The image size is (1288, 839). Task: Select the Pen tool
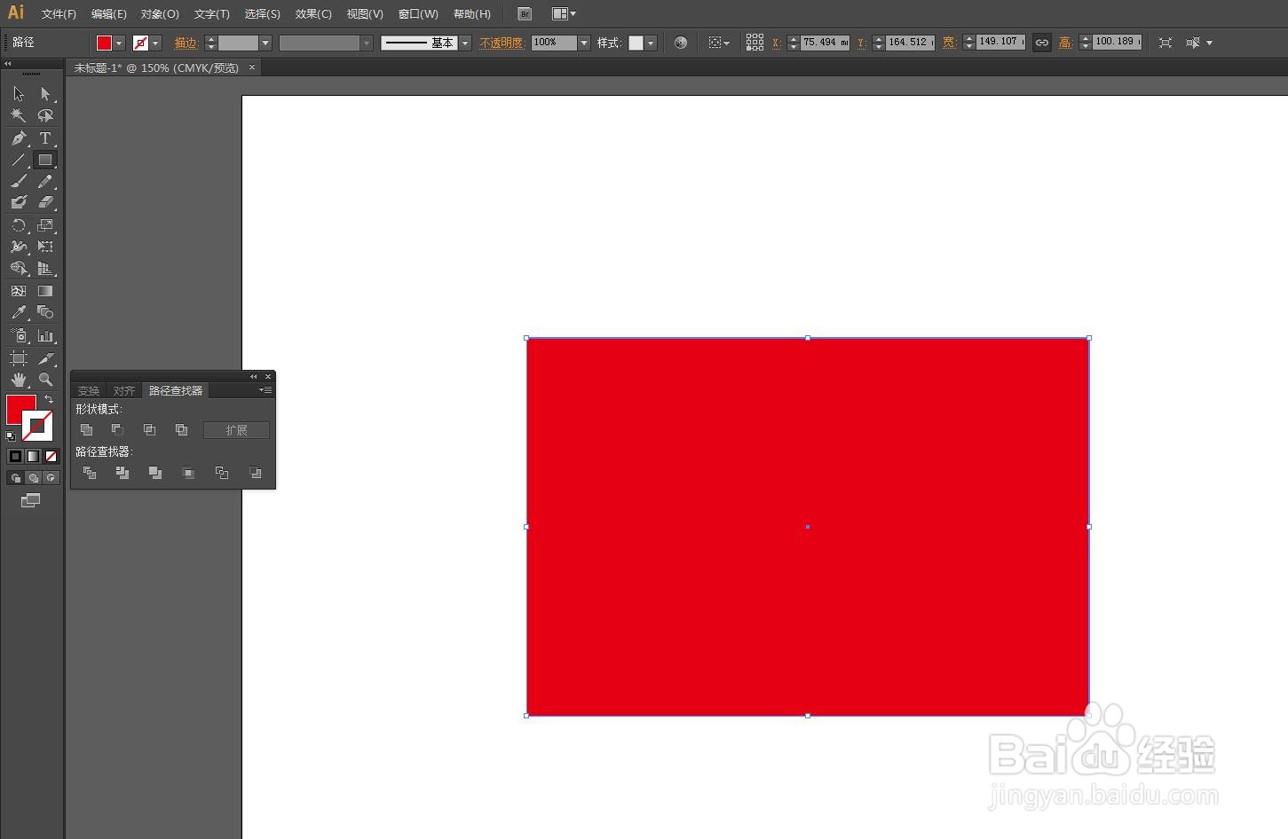[19, 138]
